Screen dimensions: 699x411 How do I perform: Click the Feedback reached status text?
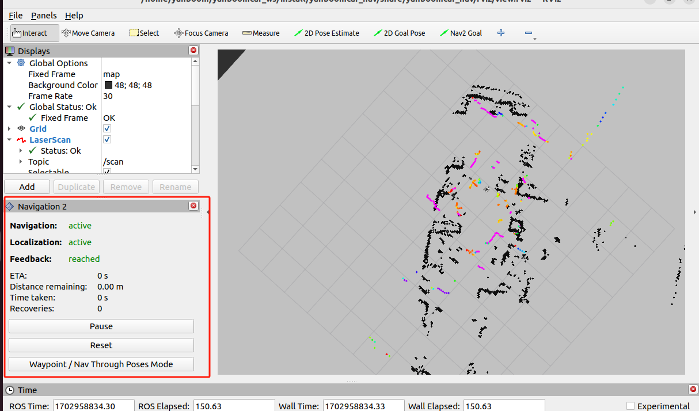click(84, 259)
